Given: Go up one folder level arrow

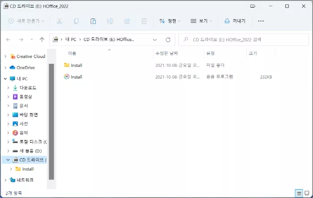Looking at the screenshot, I should click(x=42, y=40).
